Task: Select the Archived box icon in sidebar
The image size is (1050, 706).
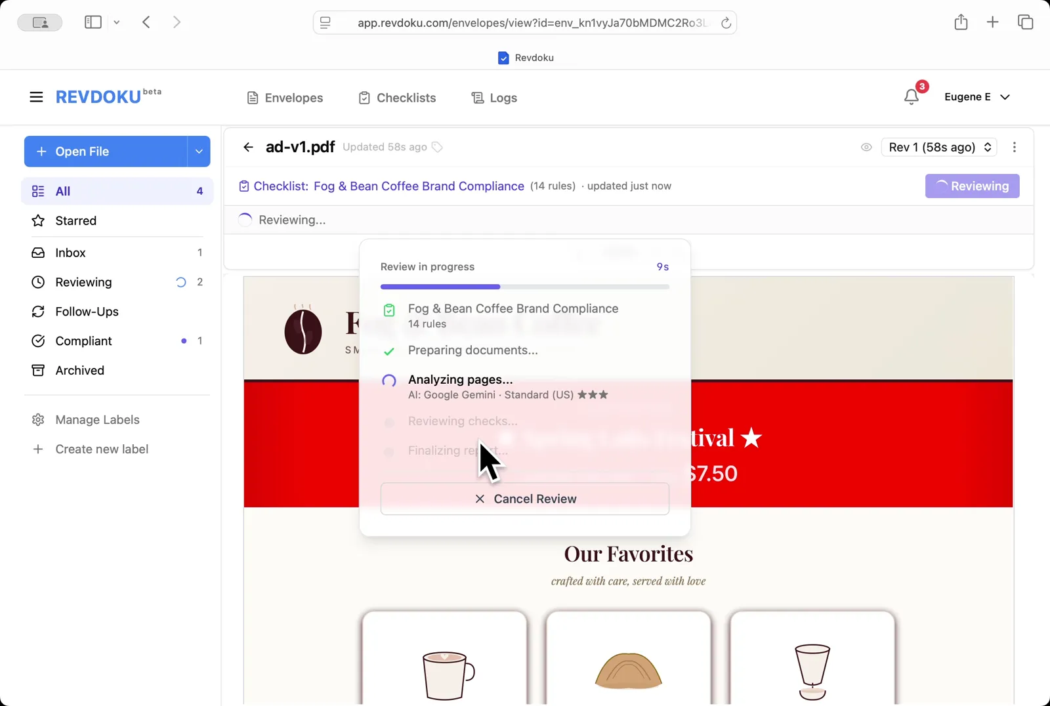Action: (x=38, y=370)
